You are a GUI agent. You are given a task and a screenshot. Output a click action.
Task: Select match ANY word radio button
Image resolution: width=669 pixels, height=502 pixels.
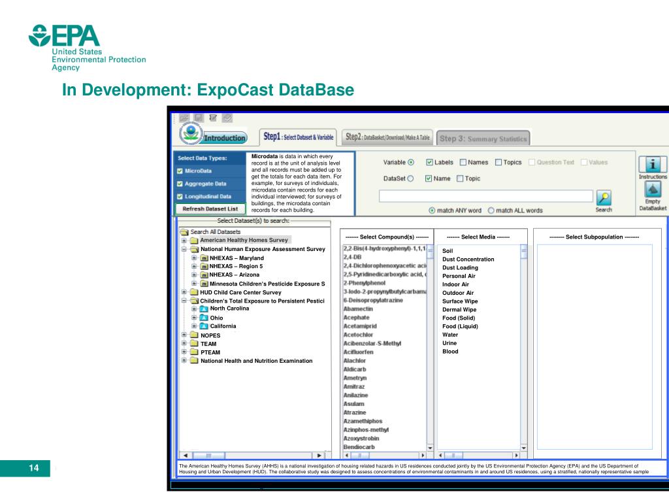(432, 210)
